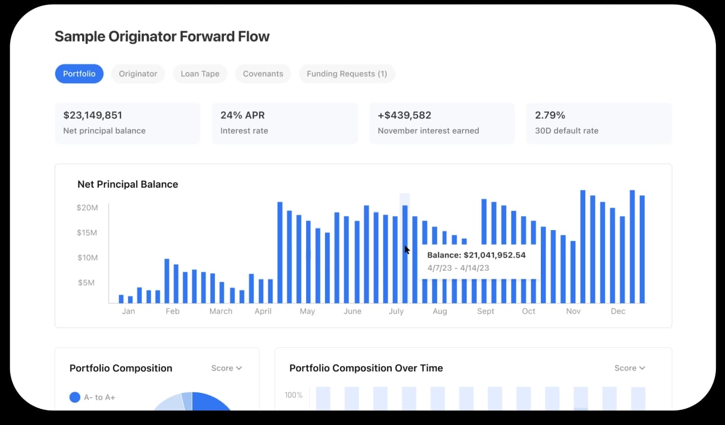Click the 24% APR interest rate card
The image size is (725, 425).
pos(284,123)
